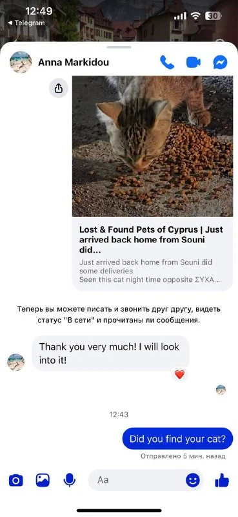This screenshot has width=238, height=517.
Task: Open the photo gallery picker
Action: coord(43,480)
